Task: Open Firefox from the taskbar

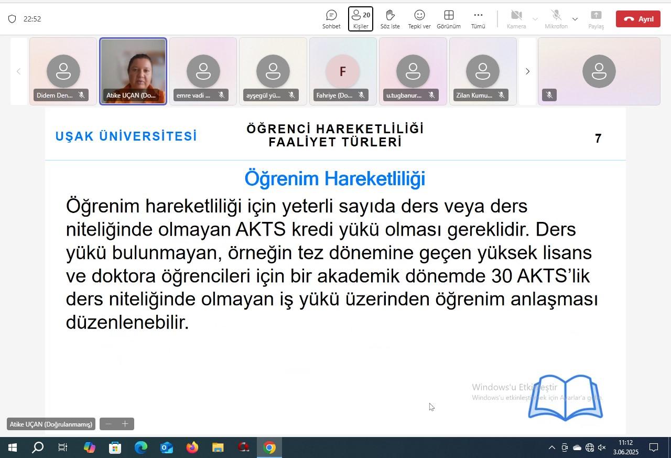Action: [192, 448]
